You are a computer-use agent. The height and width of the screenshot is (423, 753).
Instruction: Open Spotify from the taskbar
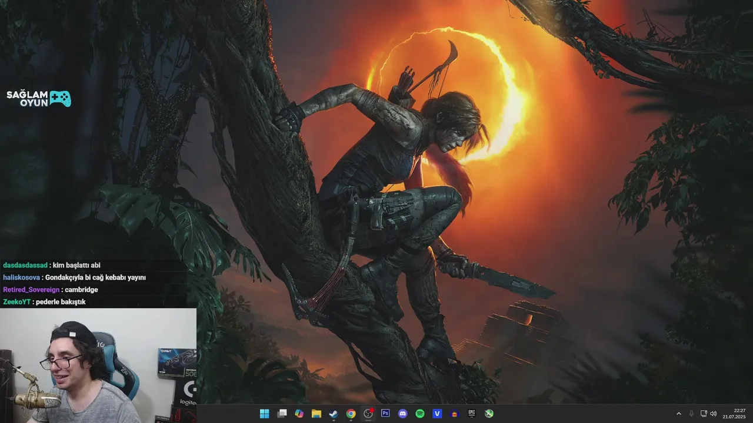(x=420, y=414)
